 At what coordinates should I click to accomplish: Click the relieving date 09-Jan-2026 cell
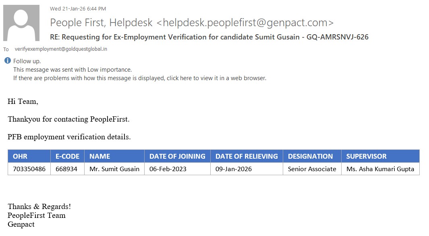[234, 169]
